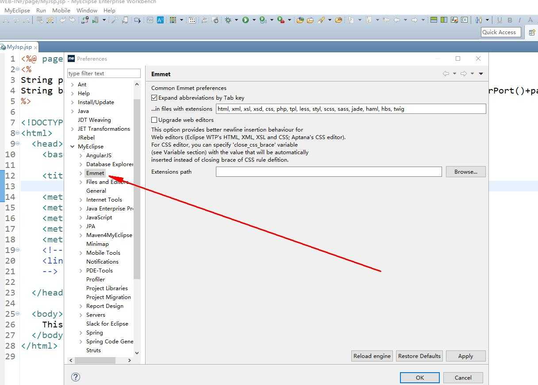
Task: Click the colored grid squares toolbar icon
Action: (x=173, y=20)
